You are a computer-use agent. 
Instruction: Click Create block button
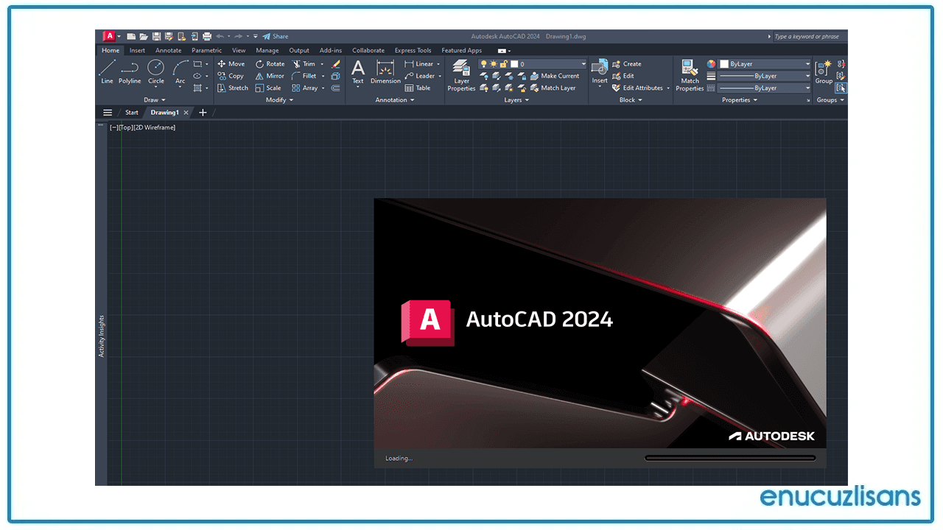[x=627, y=64]
